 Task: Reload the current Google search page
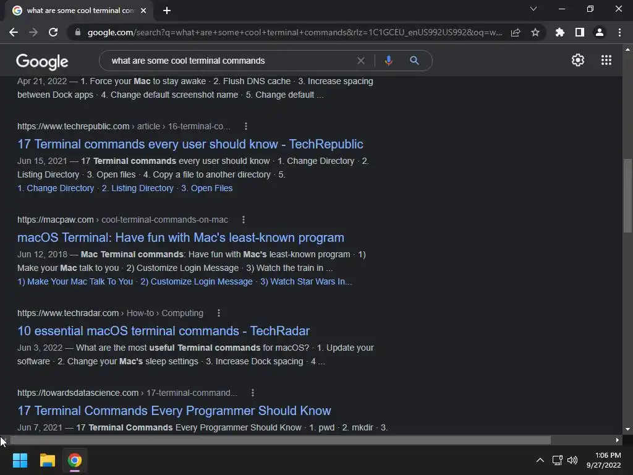coord(53,32)
